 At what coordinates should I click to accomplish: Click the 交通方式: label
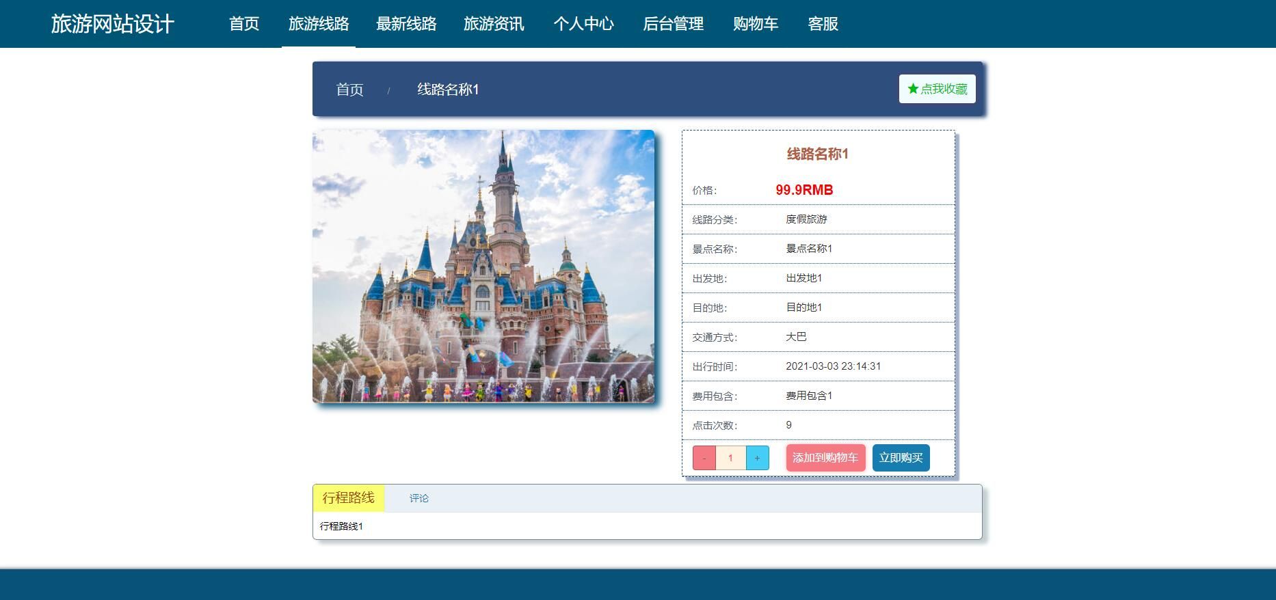715,338
